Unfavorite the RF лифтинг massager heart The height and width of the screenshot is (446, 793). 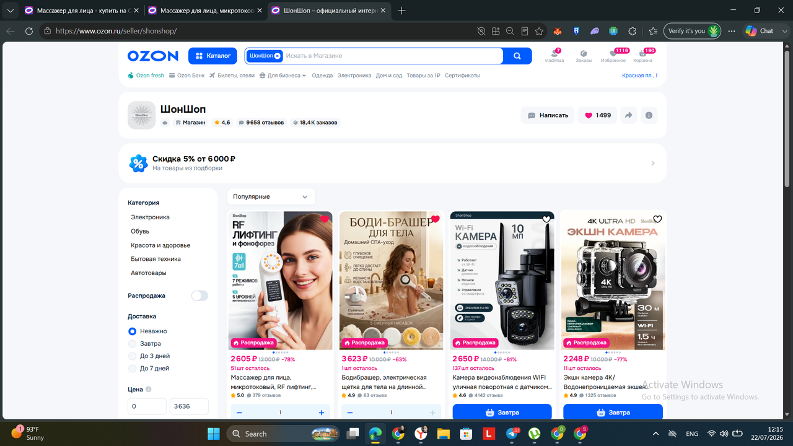(325, 219)
